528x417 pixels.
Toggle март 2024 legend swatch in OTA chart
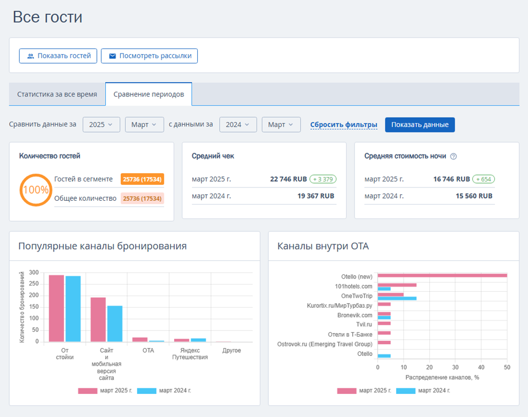tap(406, 391)
